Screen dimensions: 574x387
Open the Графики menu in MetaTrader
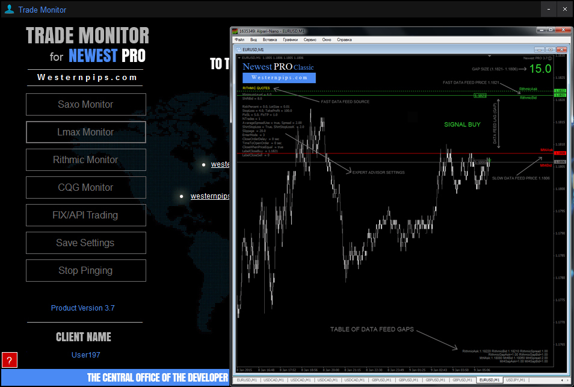tap(290, 40)
